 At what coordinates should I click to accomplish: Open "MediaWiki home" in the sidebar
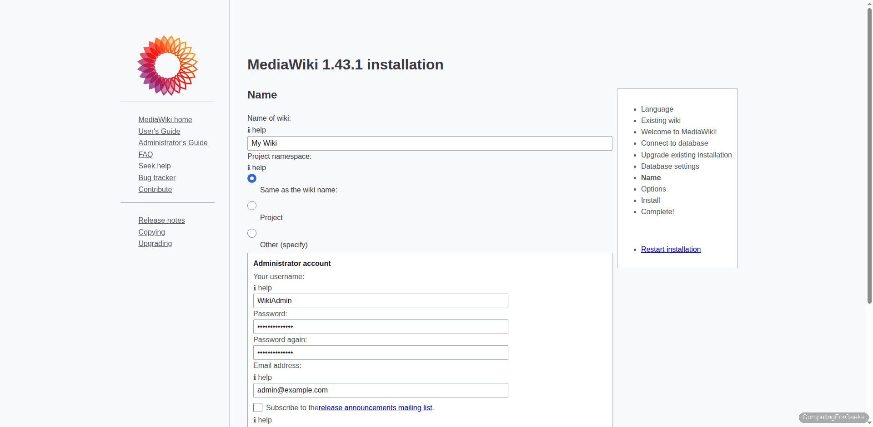point(165,119)
